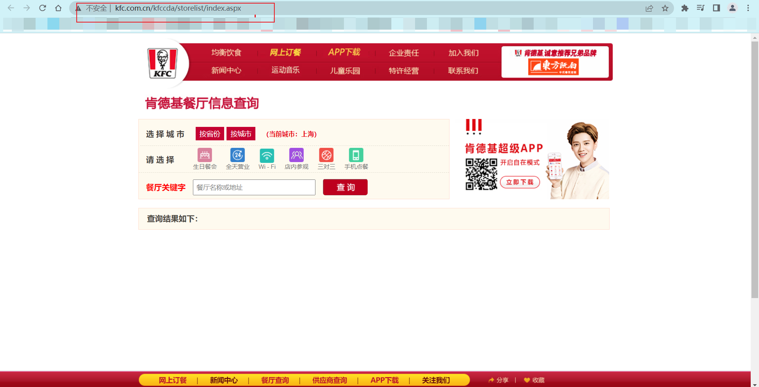Open the Chrome three-dot menu
The width and height of the screenshot is (759, 387).
pyautogui.click(x=748, y=8)
